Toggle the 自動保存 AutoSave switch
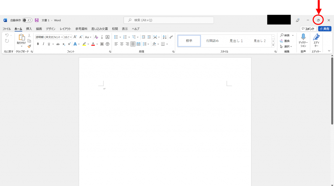The image size is (334, 186). click(x=27, y=20)
